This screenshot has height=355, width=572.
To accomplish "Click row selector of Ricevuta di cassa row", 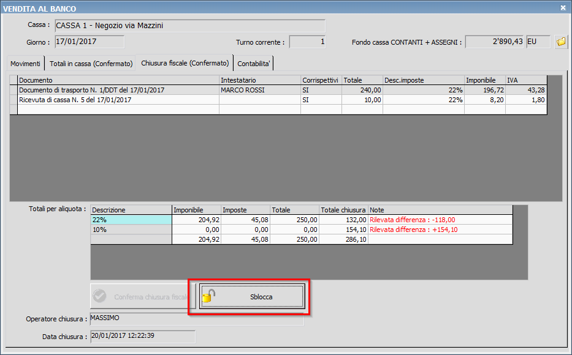I will (13, 100).
